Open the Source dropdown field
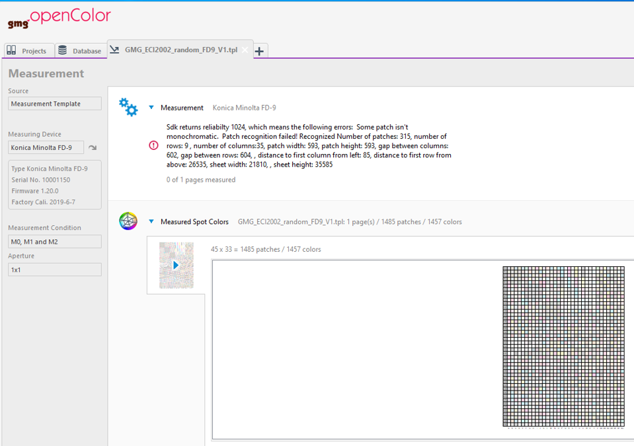The image size is (634, 446). click(x=55, y=104)
